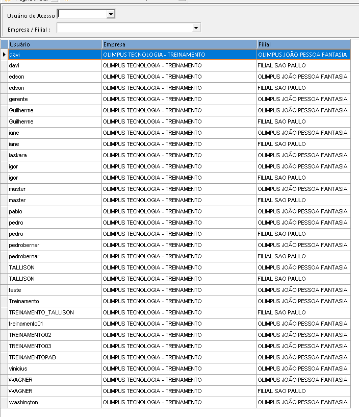Select FILIAL SAO PAULO cell in iane's row
Viewport: 359px width, 417px height.
[304, 144]
